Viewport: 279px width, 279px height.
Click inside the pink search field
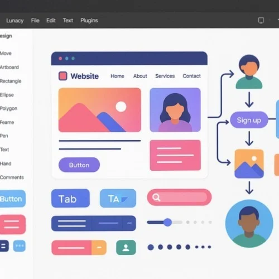[179, 198]
